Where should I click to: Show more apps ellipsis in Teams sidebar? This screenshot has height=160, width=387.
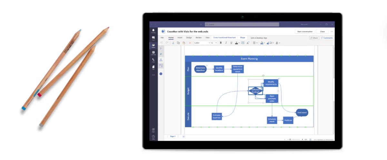[153, 75]
